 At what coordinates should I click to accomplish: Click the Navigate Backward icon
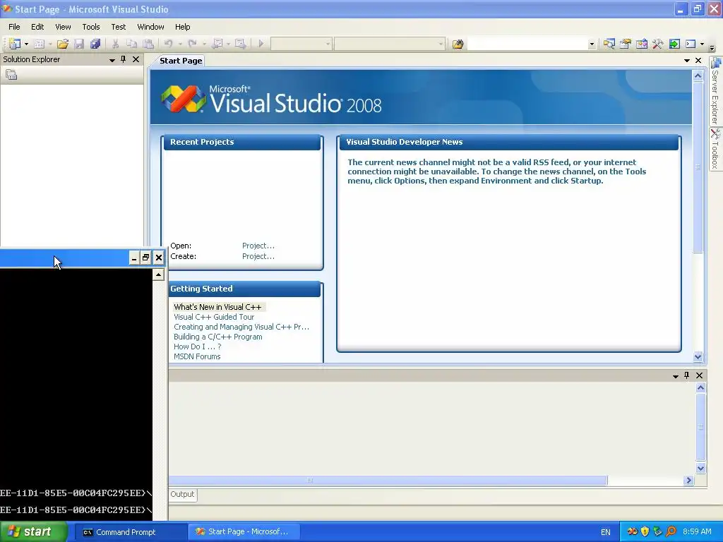click(217, 44)
